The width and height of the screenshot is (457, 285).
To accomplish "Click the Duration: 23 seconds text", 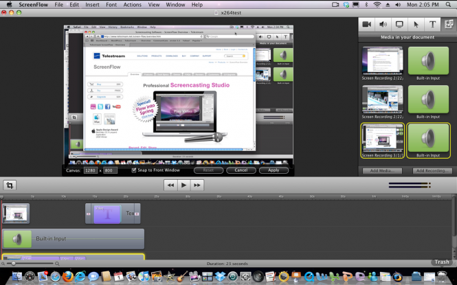I will coord(227,264).
